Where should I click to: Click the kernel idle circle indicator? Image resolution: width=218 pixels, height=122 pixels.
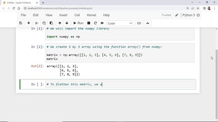[198, 15]
